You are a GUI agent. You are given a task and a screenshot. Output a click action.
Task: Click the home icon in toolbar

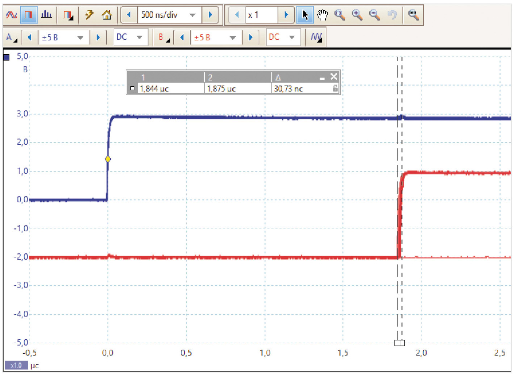[x=107, y=15]
